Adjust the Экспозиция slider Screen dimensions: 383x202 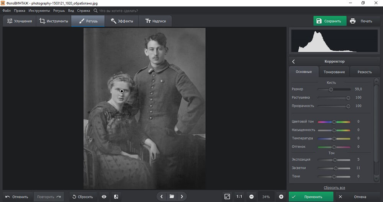pyautogui.click(x=334, y=160)
